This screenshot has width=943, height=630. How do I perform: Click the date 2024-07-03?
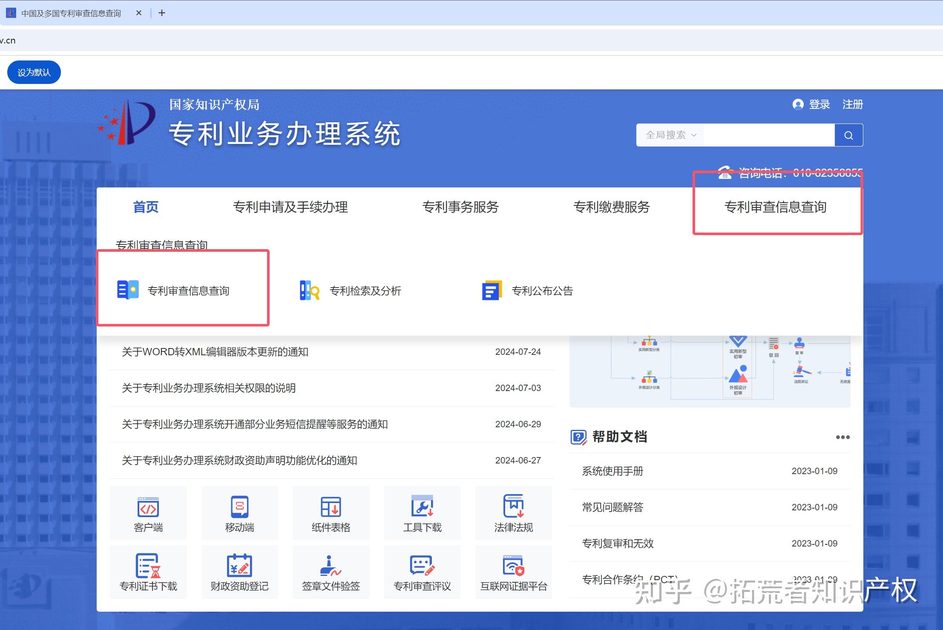click(518, 388)
